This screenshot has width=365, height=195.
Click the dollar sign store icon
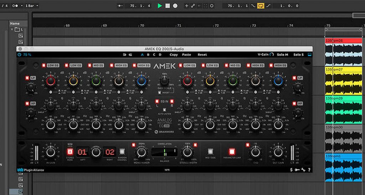tap(291, 170)
